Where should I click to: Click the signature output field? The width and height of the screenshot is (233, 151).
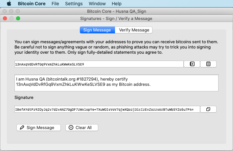click(x=107, y=109)
